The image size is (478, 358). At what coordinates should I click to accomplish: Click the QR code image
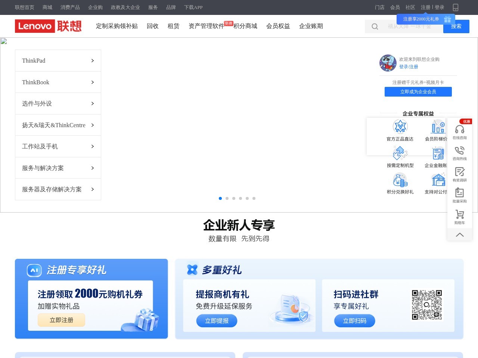[x=427, y=305]
